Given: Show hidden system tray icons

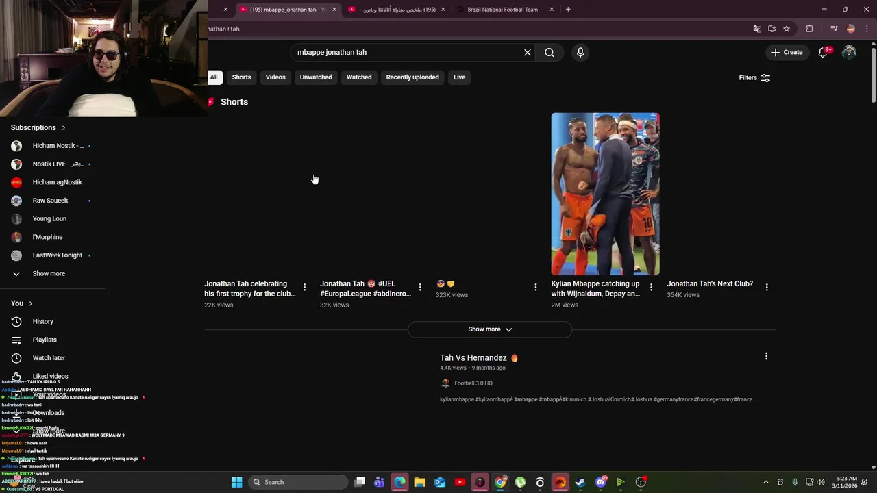Looking at the screenshot, I should tap(766, 482).
